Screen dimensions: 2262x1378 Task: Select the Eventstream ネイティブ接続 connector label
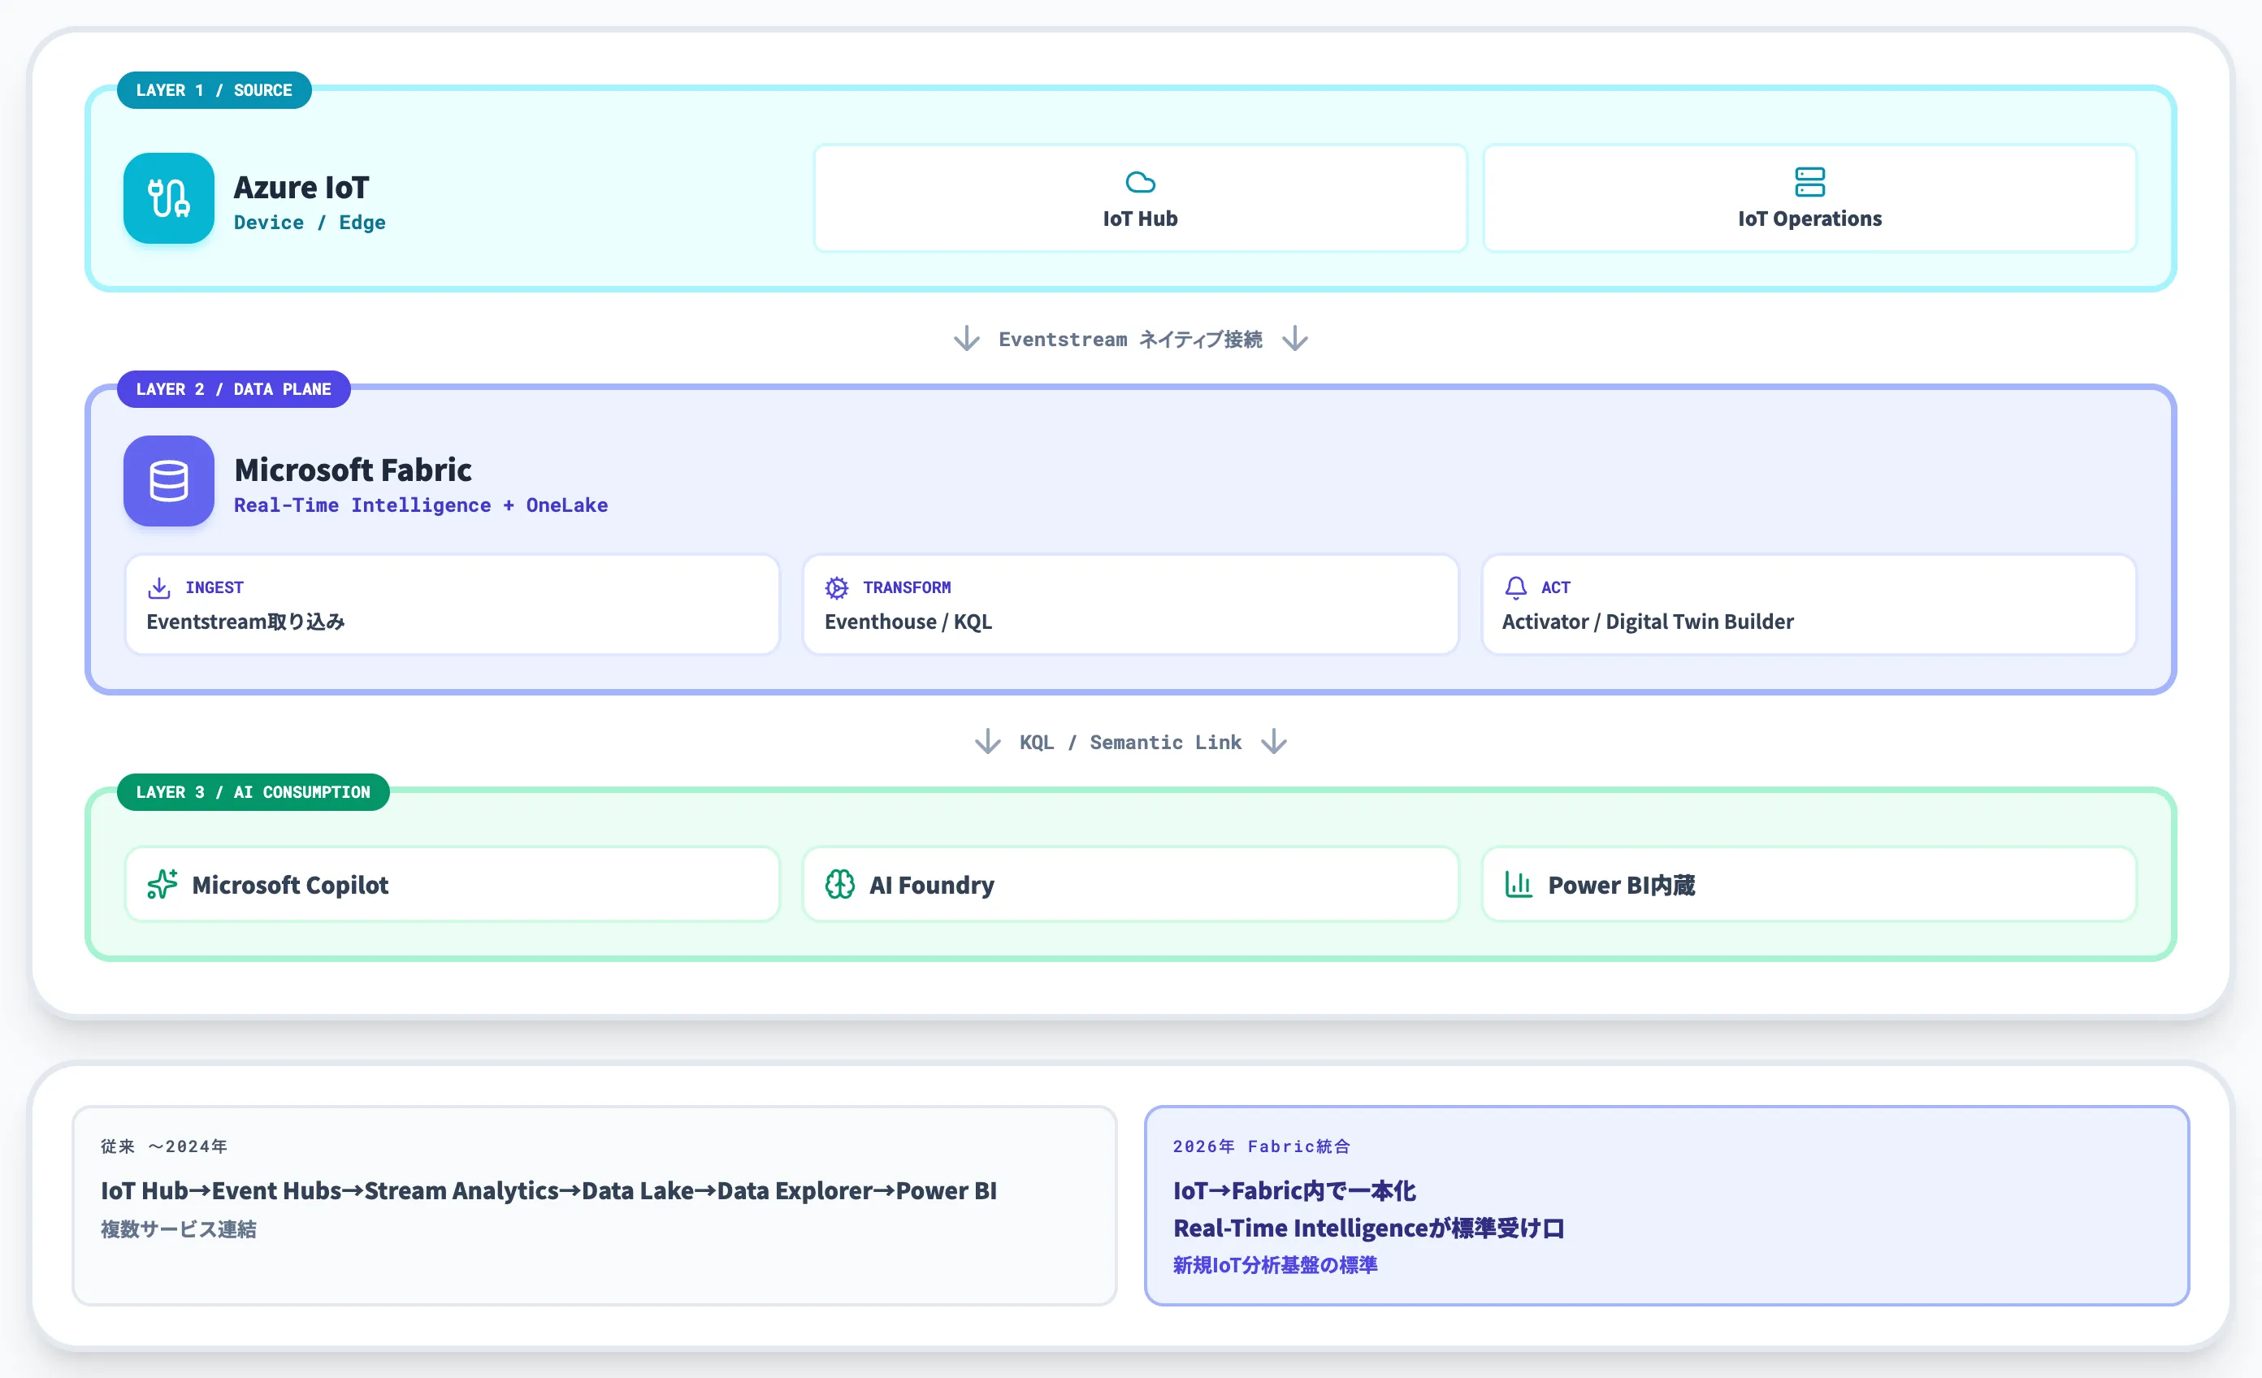1131,340
